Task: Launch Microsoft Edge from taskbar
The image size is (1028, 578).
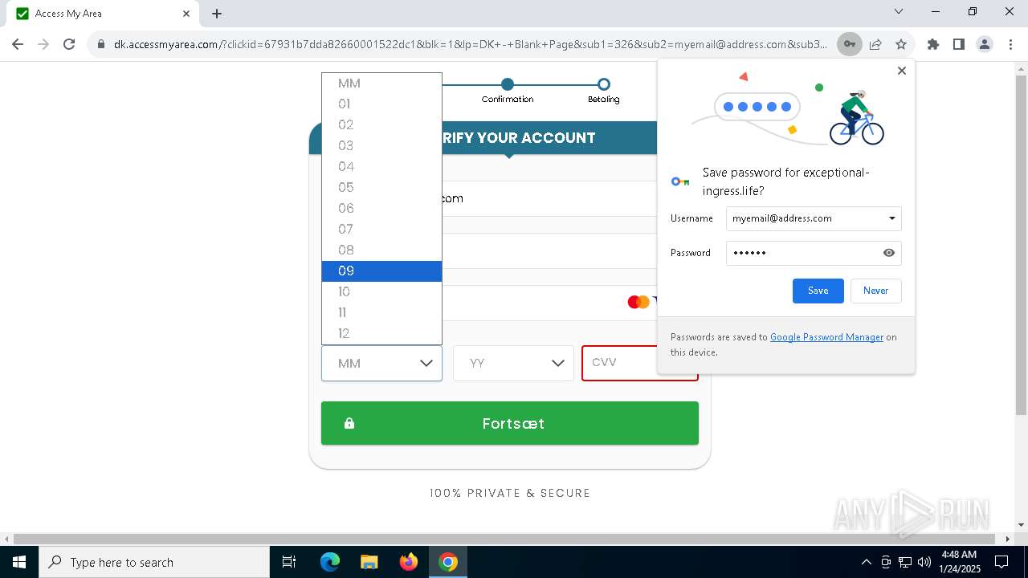Action: pyautogui.click(x=330, y=562)
